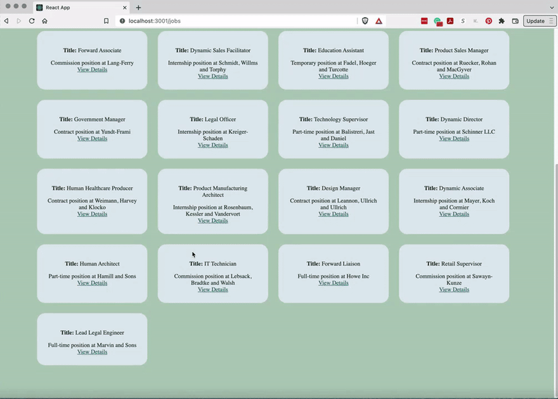Viewport: 558px width, 399px height.
Task: View Details for Education Assistant job
Action: click(334, 76)
